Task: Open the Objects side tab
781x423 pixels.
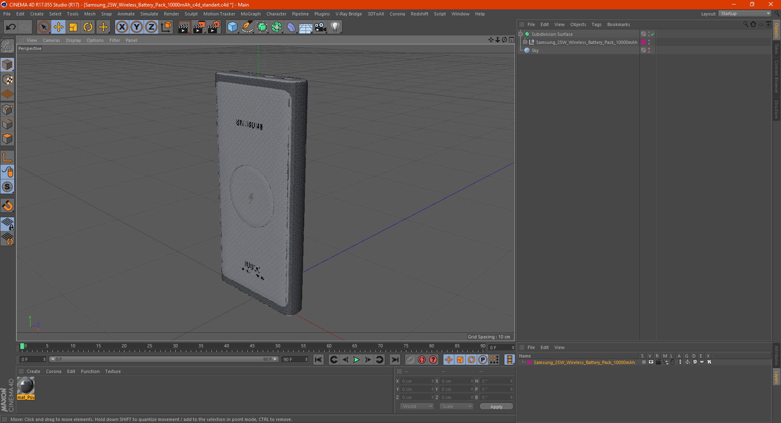Action: pyautogui.click(x=777, y=30)
